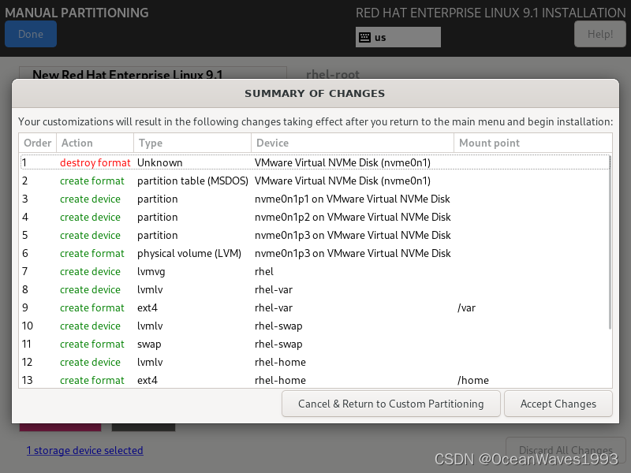The image size is (631, 473).
Task: Select row 6 create format action
Action: point(92,253)
